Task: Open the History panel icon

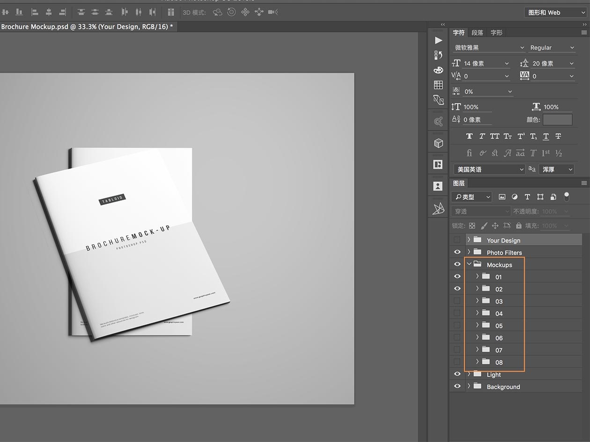Action: pos(438,55)
